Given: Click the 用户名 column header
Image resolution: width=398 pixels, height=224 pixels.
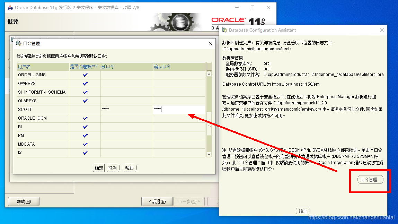Looking at the screenshot, I should (x=43, y=67).
